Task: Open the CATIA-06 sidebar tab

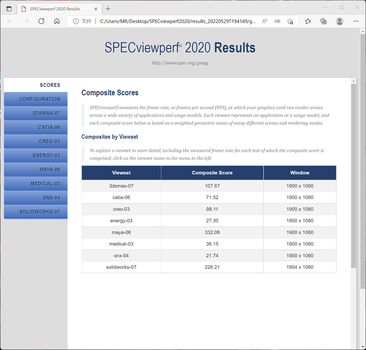Action: click(x=36, y=127)
